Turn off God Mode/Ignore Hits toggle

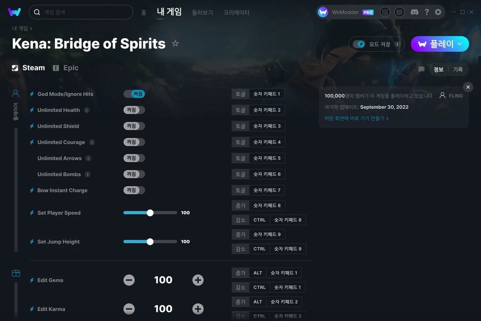click(x=134, y=94)
